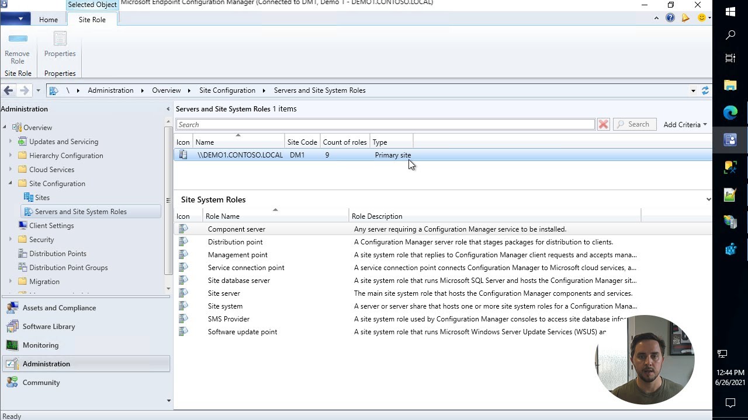Viewport: 748px width, 420px height.
Task: Open Windows search from the taskbar
Action: tap(730, 35)
